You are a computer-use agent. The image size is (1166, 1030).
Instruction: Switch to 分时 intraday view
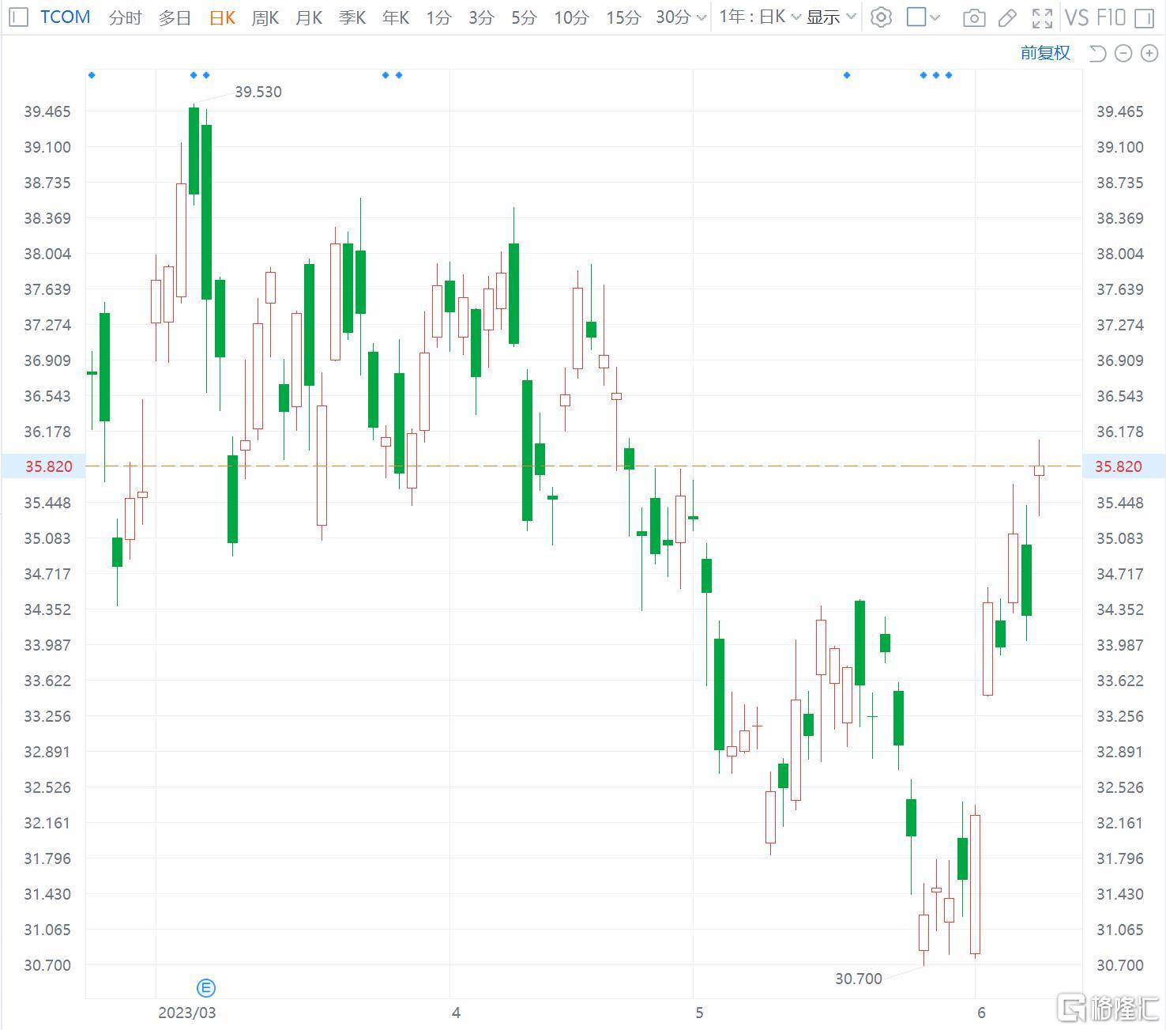pyautogui.click(x=125, y=17)
